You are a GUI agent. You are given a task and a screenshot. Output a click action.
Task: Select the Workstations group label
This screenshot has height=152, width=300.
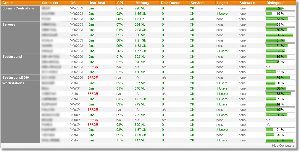(x=13, y=83)
